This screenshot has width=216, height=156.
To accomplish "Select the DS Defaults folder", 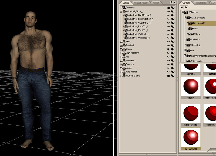I will coord(202,23).
